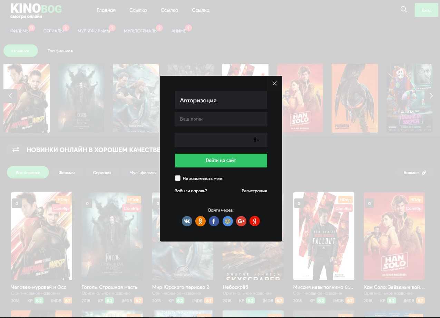The height and width of the screenshot is (318, 440).
Task: Log in with Mail.ru @ icon
Action: click(x=227, y=221)
